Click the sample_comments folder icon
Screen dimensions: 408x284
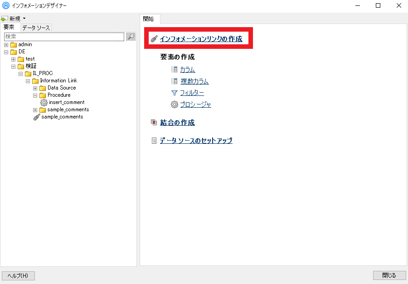(43, 110)
